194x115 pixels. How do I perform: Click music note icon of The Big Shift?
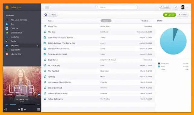[x=45, y=71]
